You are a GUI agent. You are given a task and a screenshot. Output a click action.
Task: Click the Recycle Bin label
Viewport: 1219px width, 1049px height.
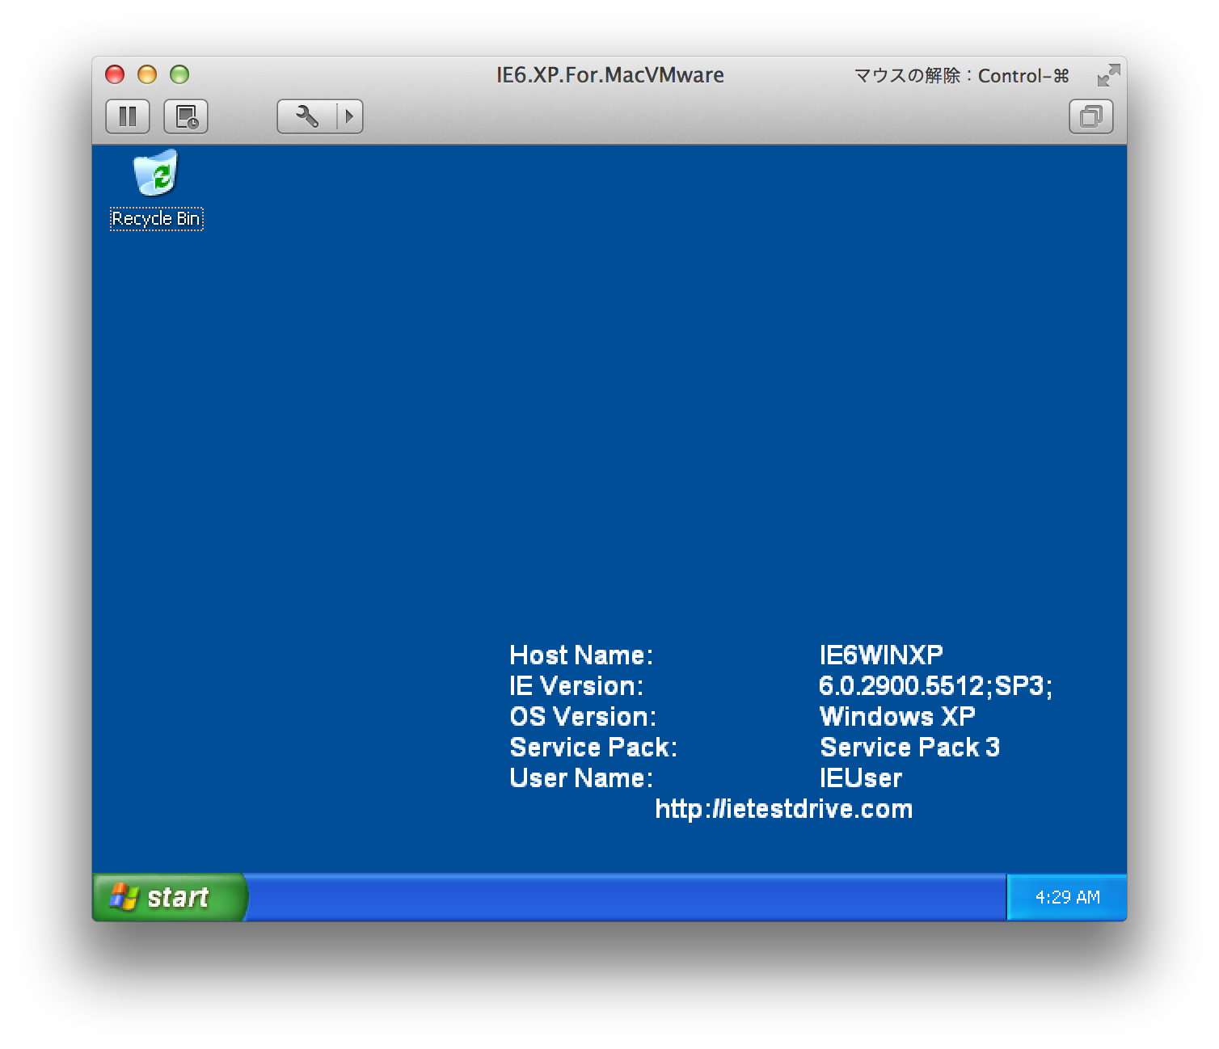(156, 219)
